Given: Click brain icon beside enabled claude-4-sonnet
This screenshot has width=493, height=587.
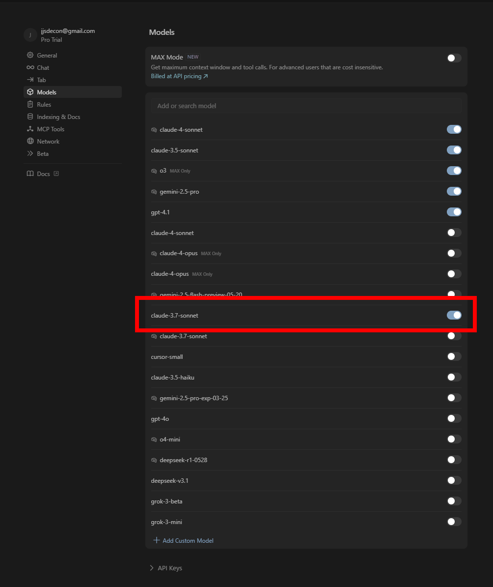Looking at the screenshot, I should (154, 130).
